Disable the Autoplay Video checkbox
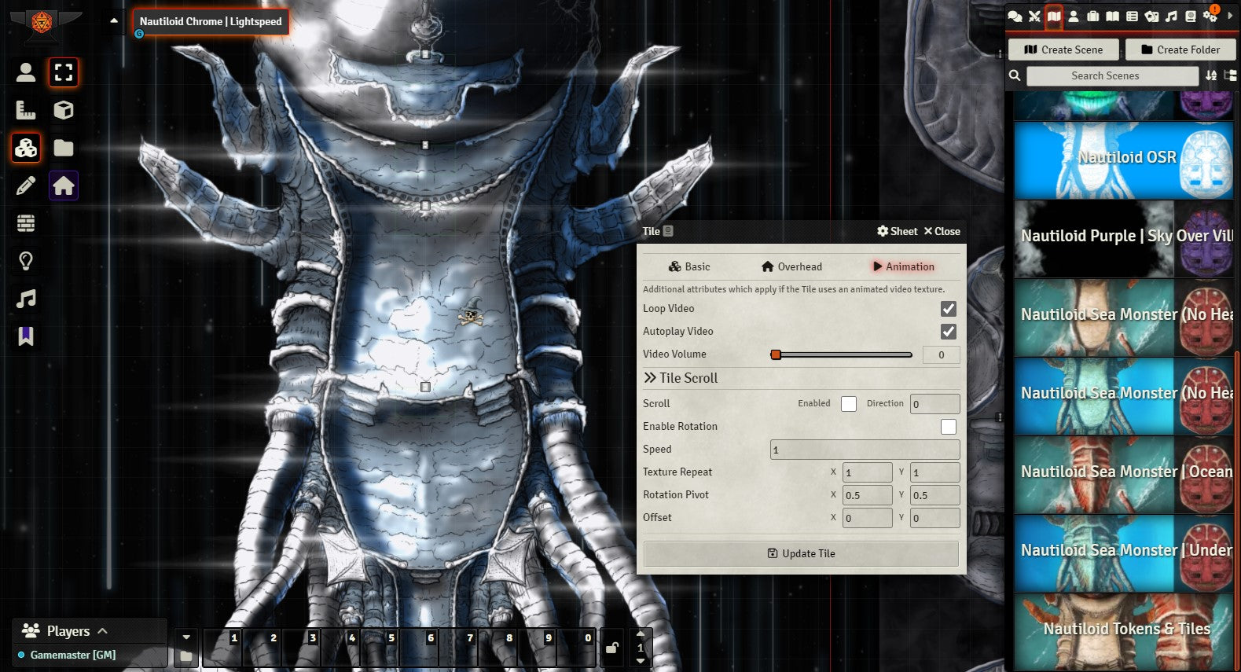The image size is (1241, 672). point(949,332)
